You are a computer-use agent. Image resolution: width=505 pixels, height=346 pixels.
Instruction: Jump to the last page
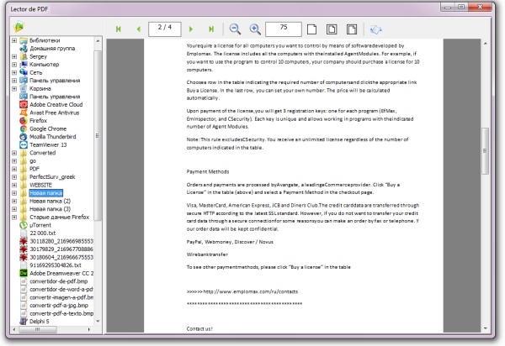211,29
